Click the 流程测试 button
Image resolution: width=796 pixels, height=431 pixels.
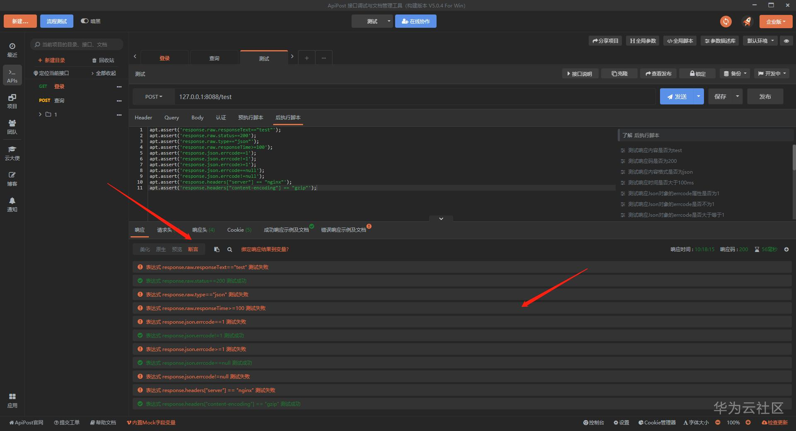coord(57,22)
